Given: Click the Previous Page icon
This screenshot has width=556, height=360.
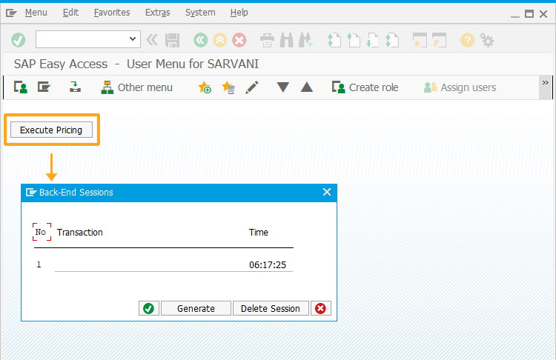Looking at the screenshot, I should coord(353,40).
